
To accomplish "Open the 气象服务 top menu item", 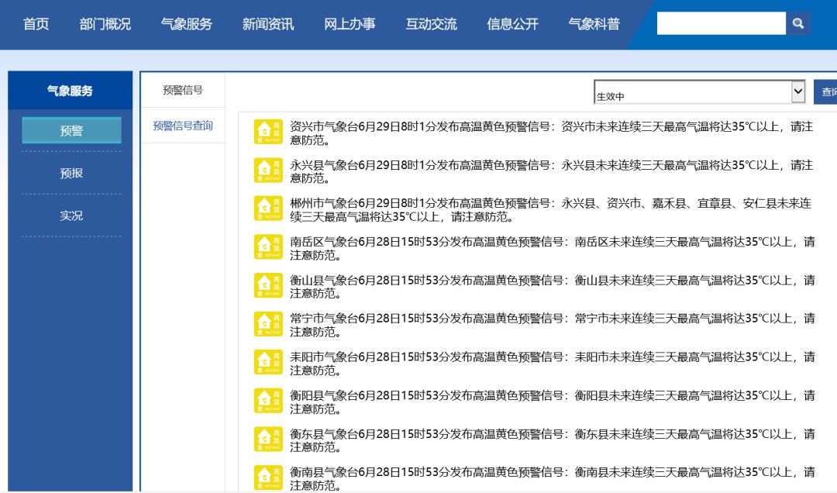I will (x=187, y=24).
